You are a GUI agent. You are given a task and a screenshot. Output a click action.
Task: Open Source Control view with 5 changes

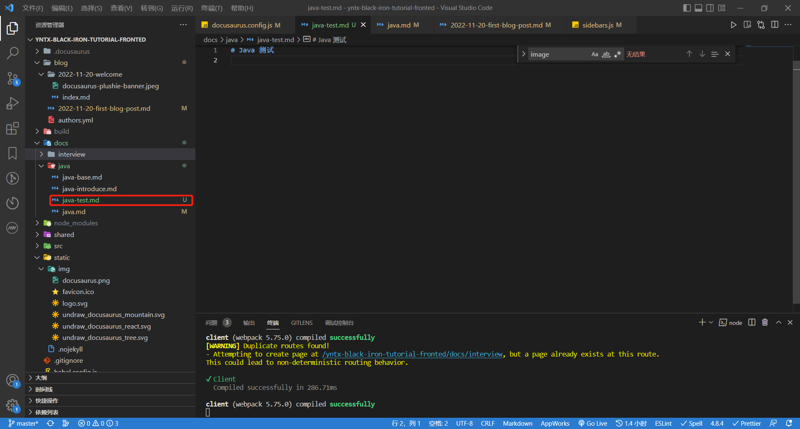[x=12, y=78]
